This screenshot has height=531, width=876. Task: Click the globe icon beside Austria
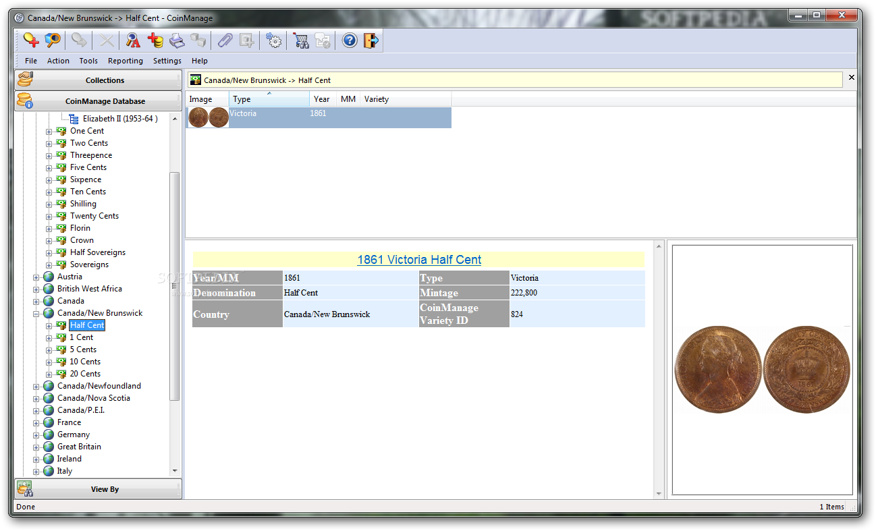(x=49, y=277)
